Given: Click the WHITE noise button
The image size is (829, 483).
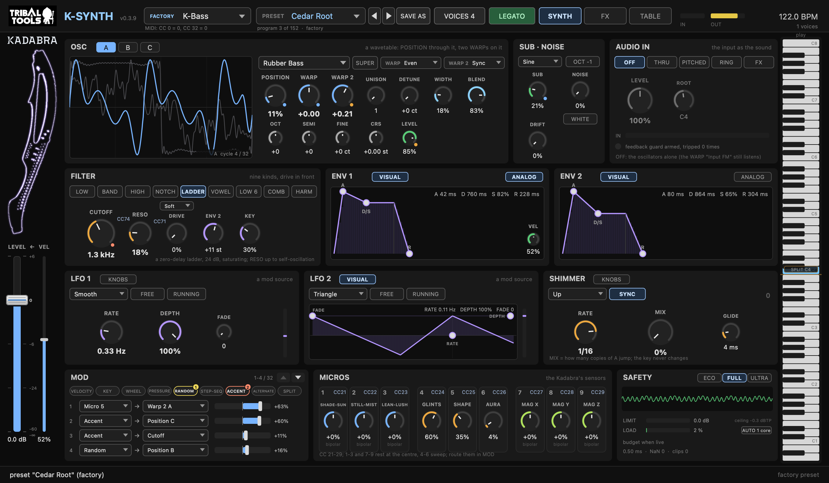Looking at the screenshot, I should [580, 119].
